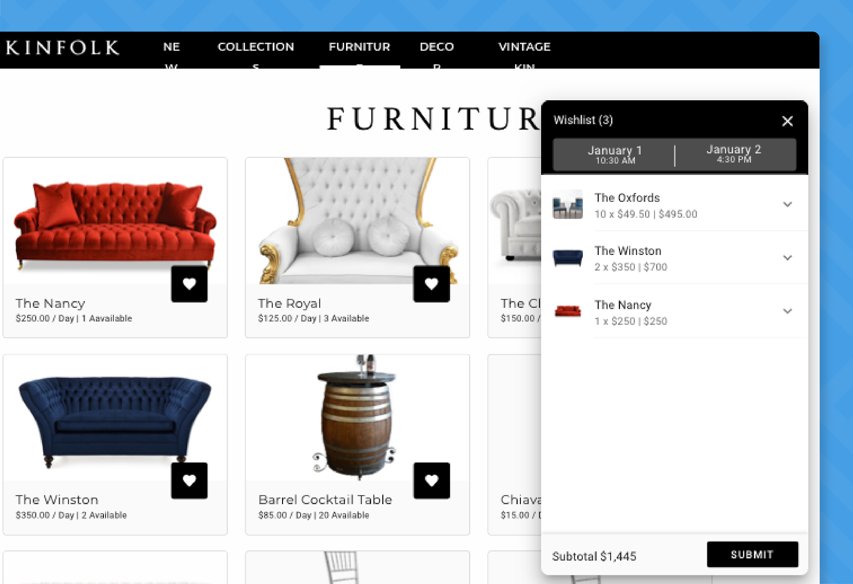
Task: Close the Wishlist panel
Action: (787, 121)
